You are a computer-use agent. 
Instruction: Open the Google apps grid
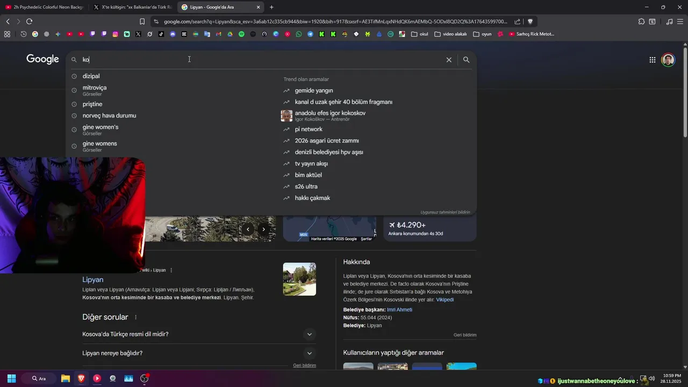[x=652, y=60]
